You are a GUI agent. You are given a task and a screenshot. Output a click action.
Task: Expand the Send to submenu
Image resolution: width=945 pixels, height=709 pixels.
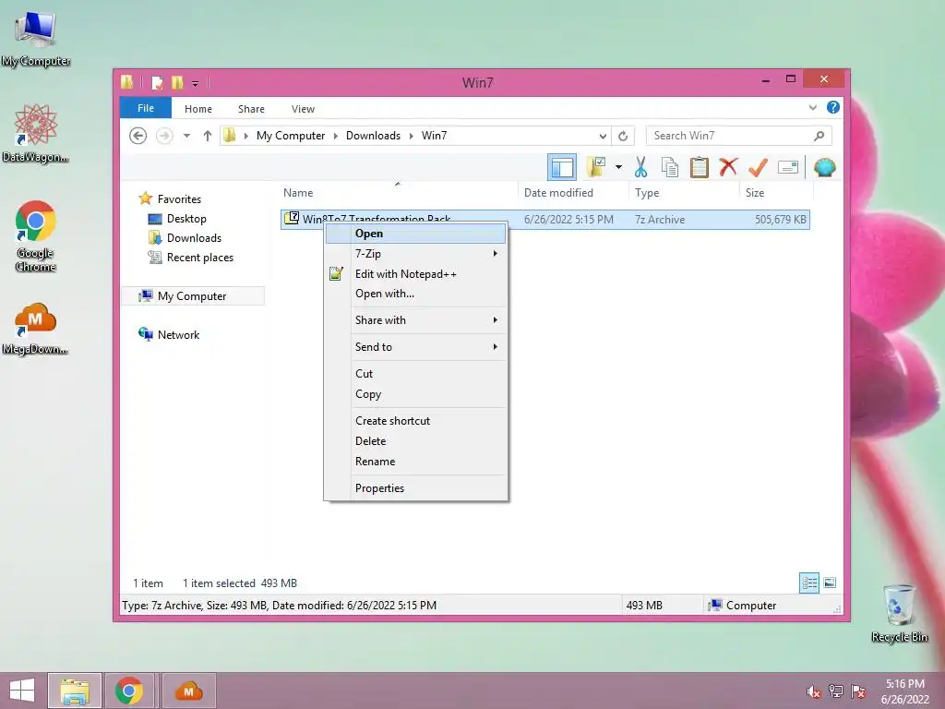(x=416, y=347)
